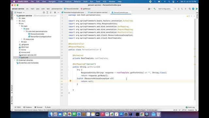209x118 pixels.
Task: Click the warnings indicator in editor corner
Action: pyautogui.click(x=188, y=16)
